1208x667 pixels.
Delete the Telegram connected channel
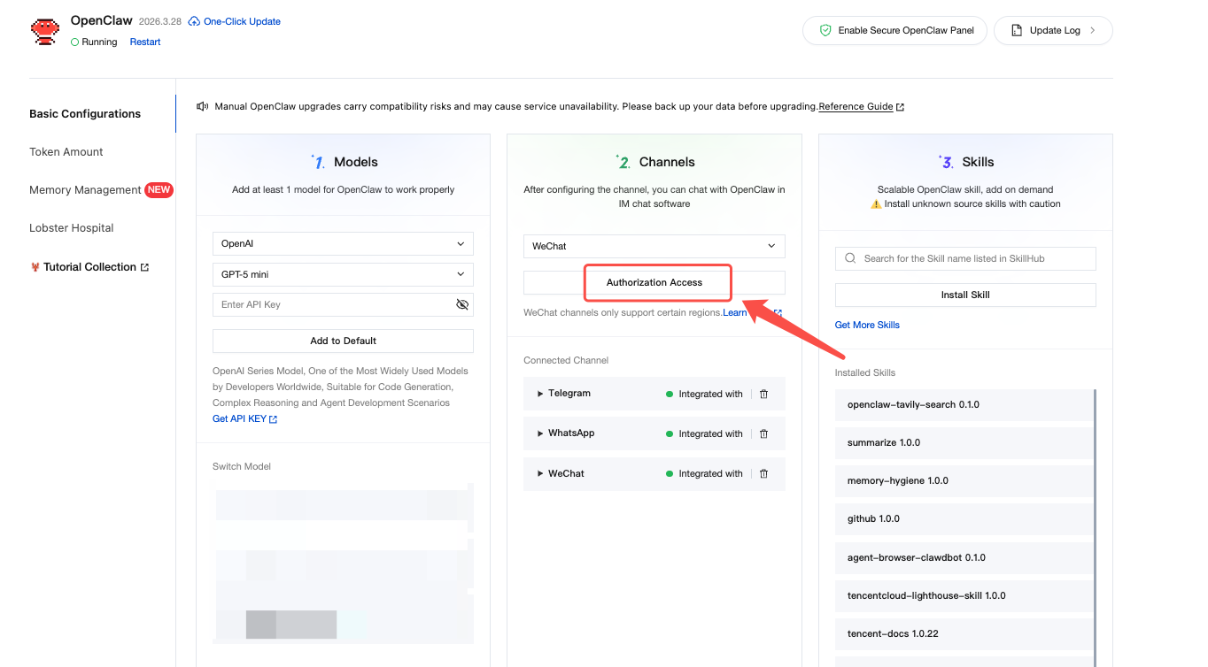[x=763, y=394]
